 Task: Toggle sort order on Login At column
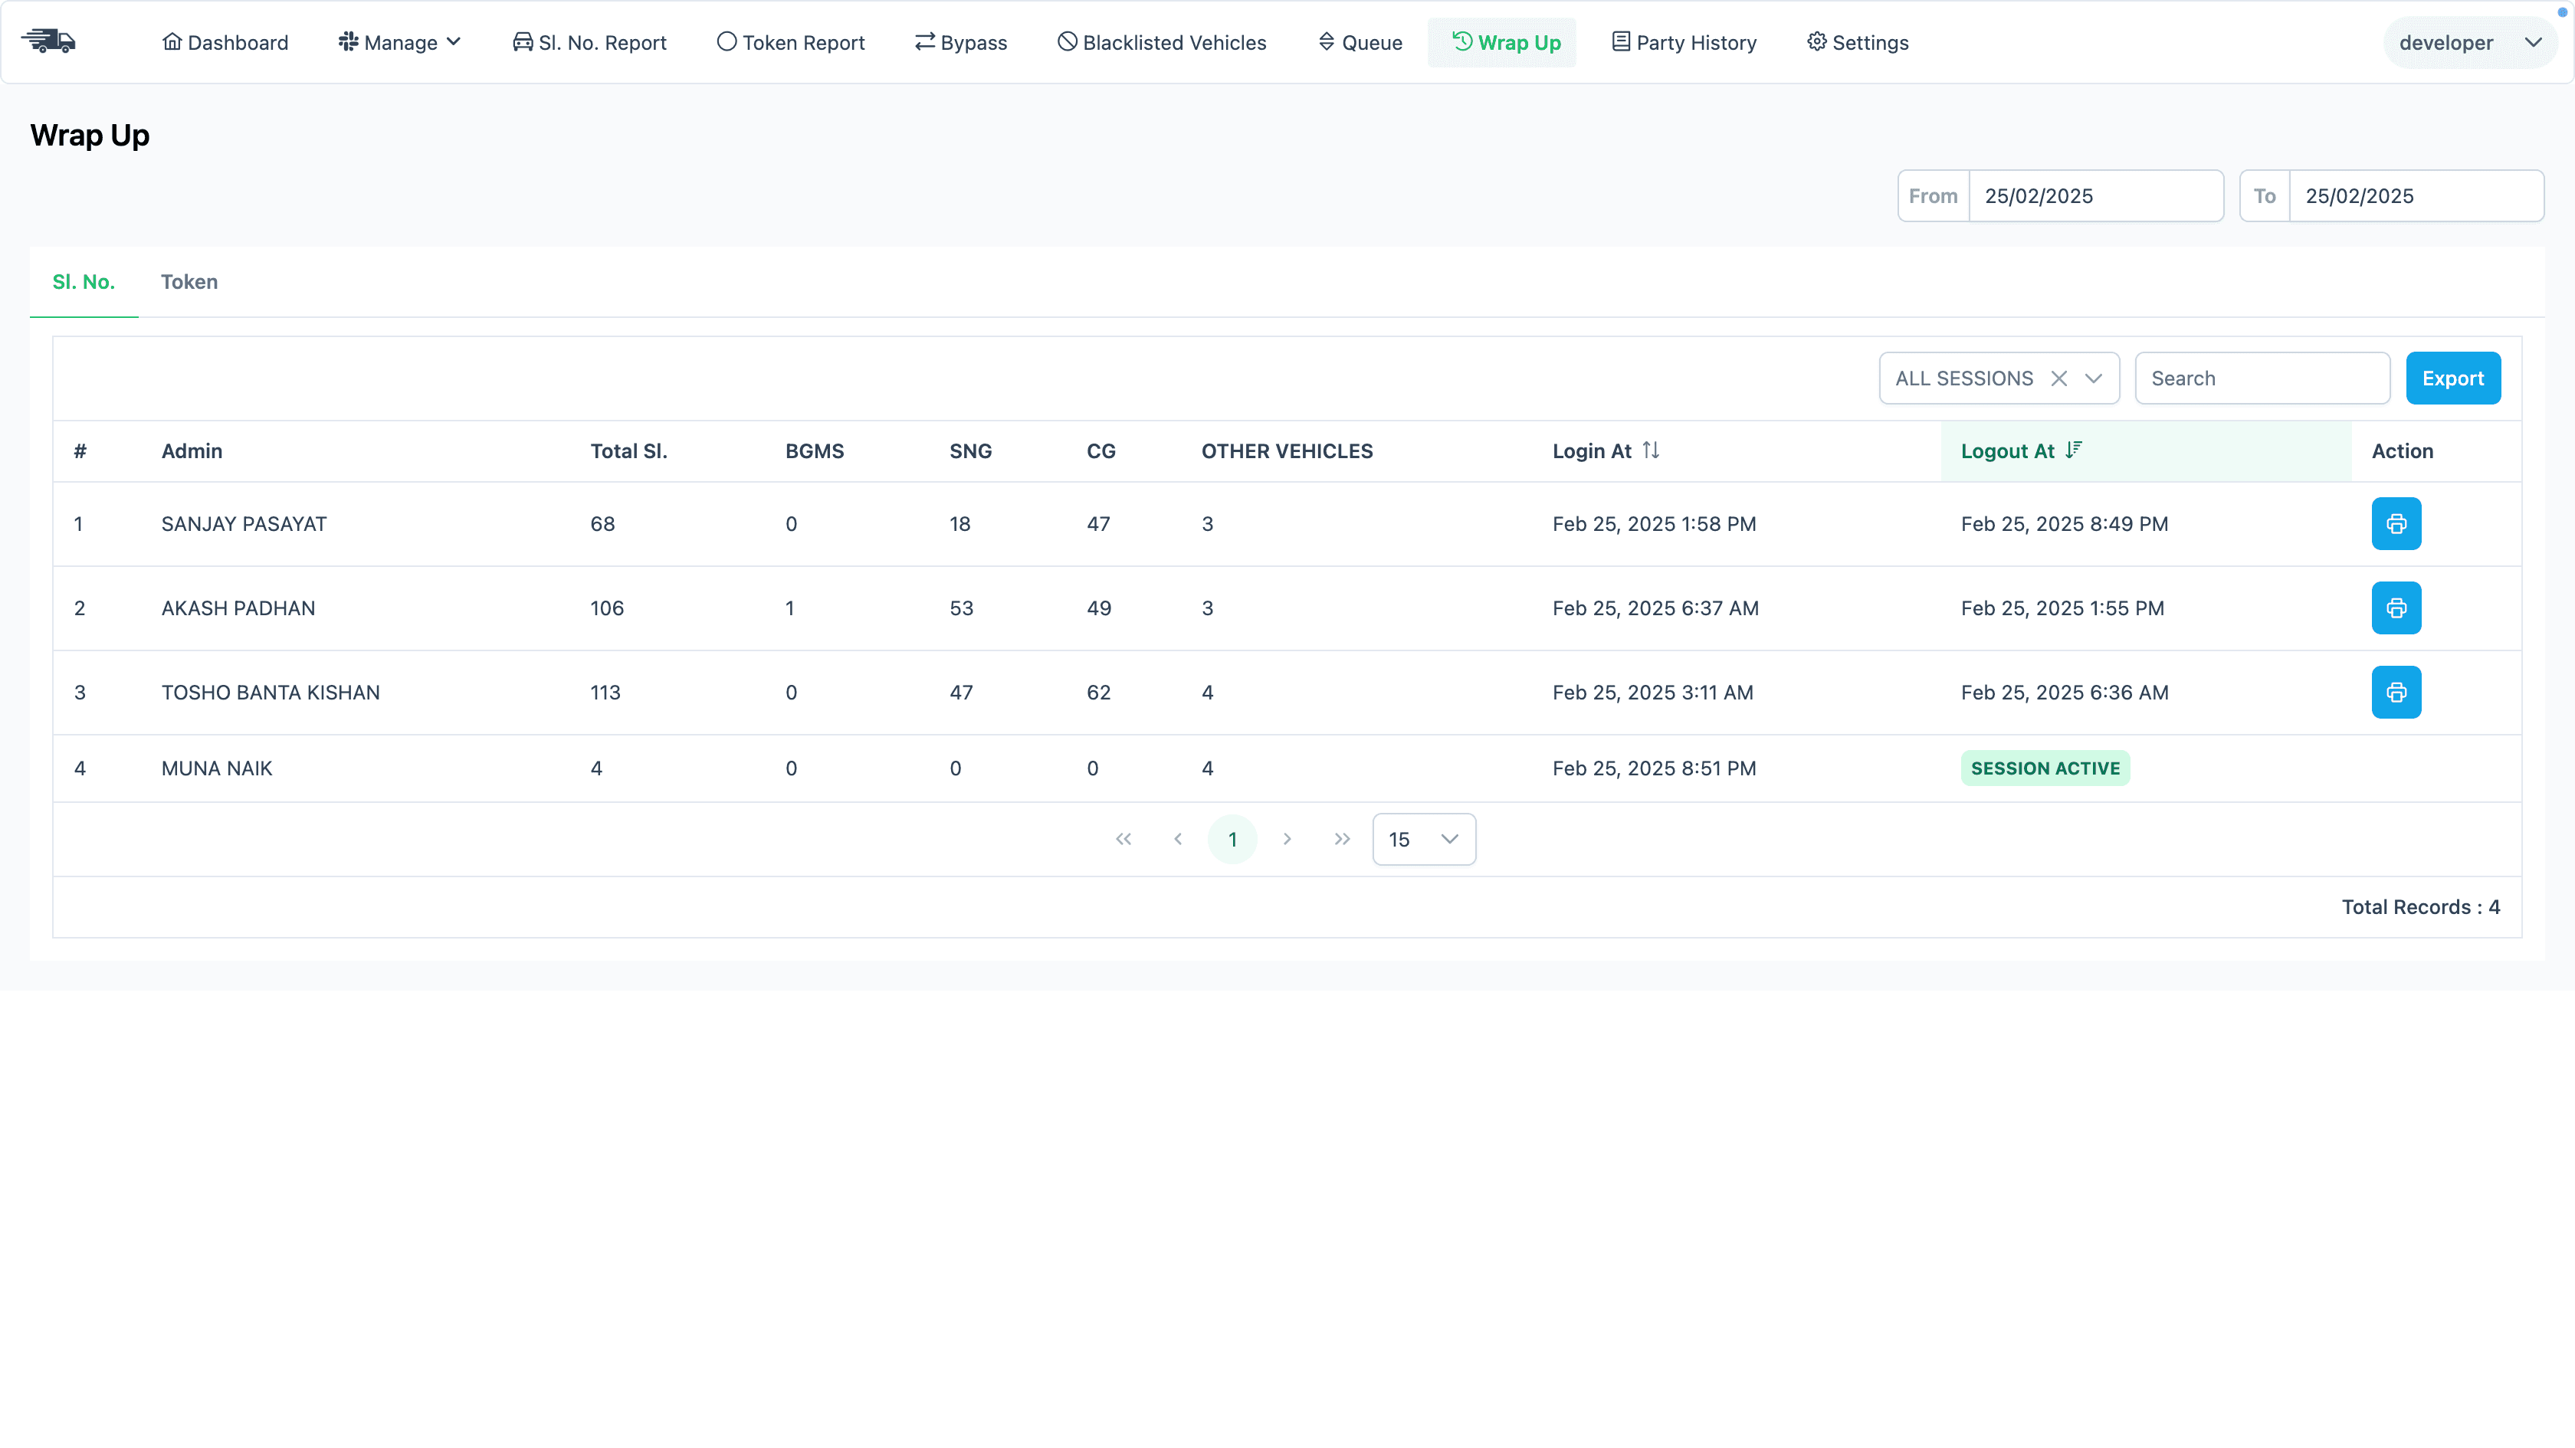[x=1650, y=450]
